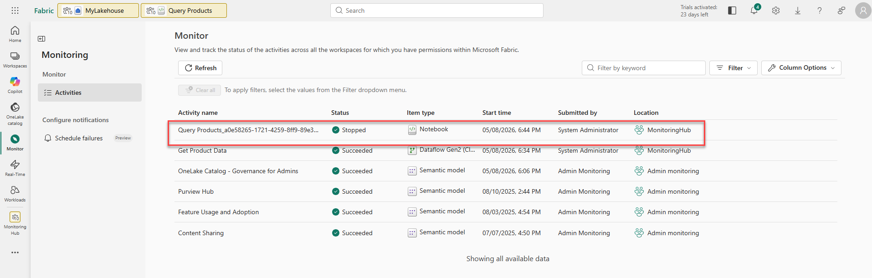This screenshot has height=278, width=872.
Task: Switch to the Query Products tab
Action: [184, 10]
